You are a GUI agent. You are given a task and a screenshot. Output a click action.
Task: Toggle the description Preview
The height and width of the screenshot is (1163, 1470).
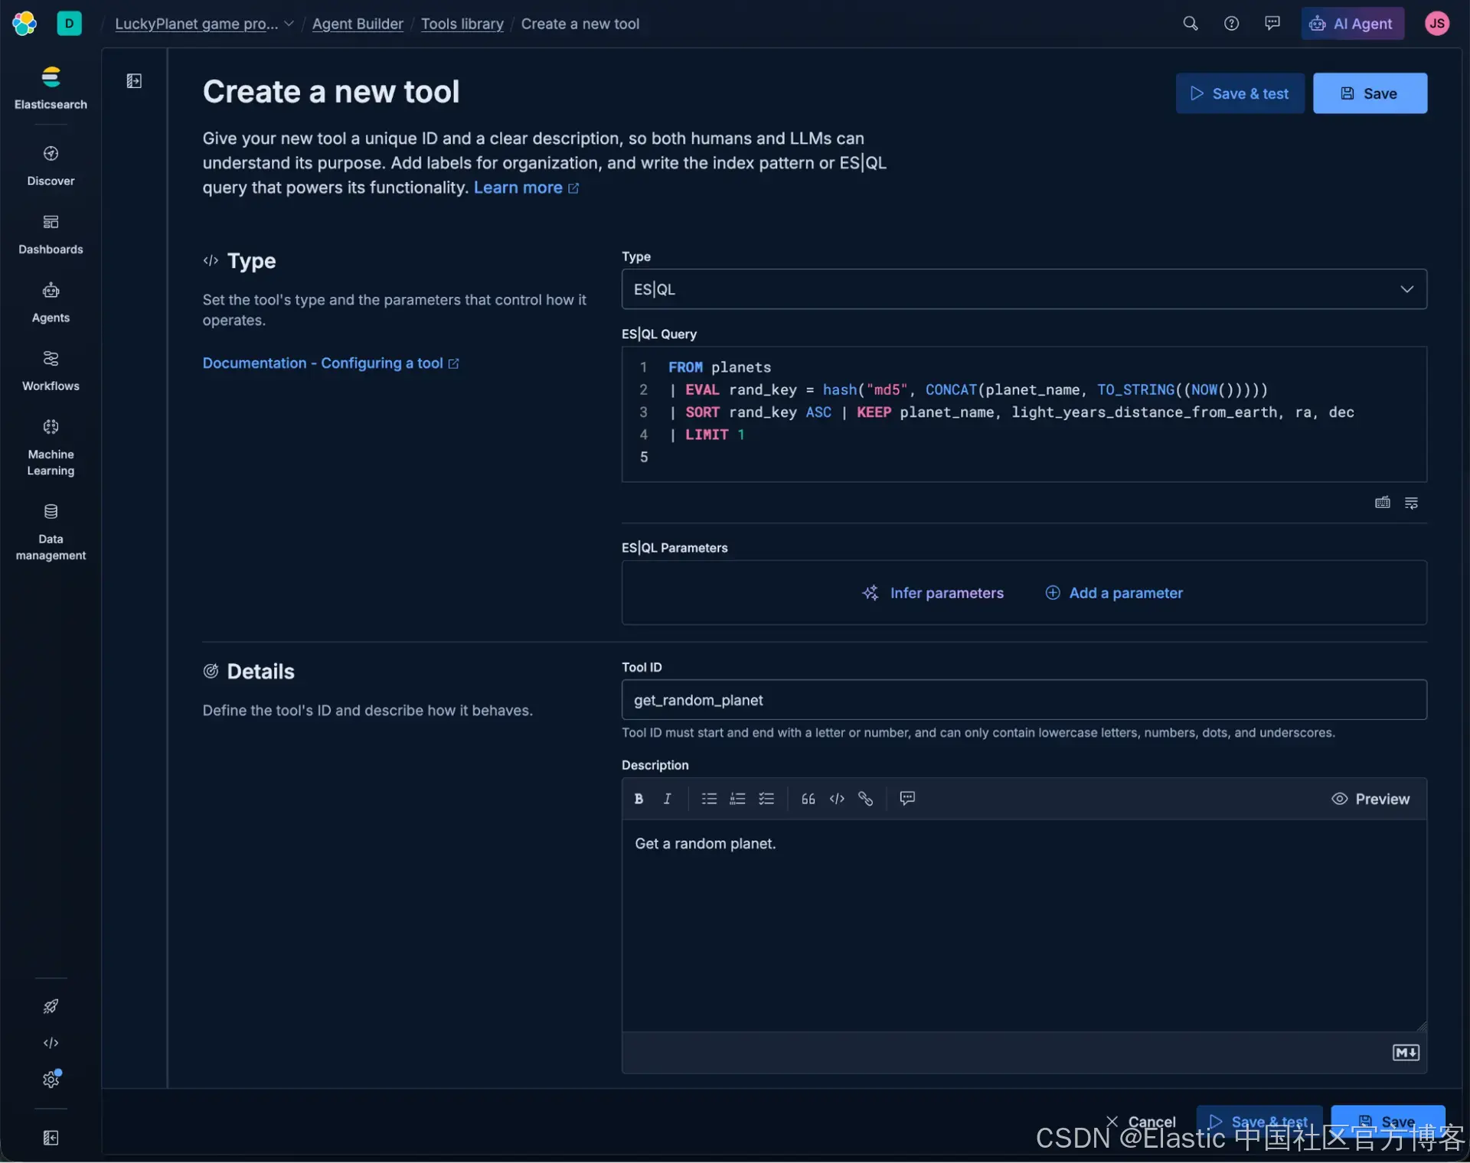click(x=1370, y=799)
